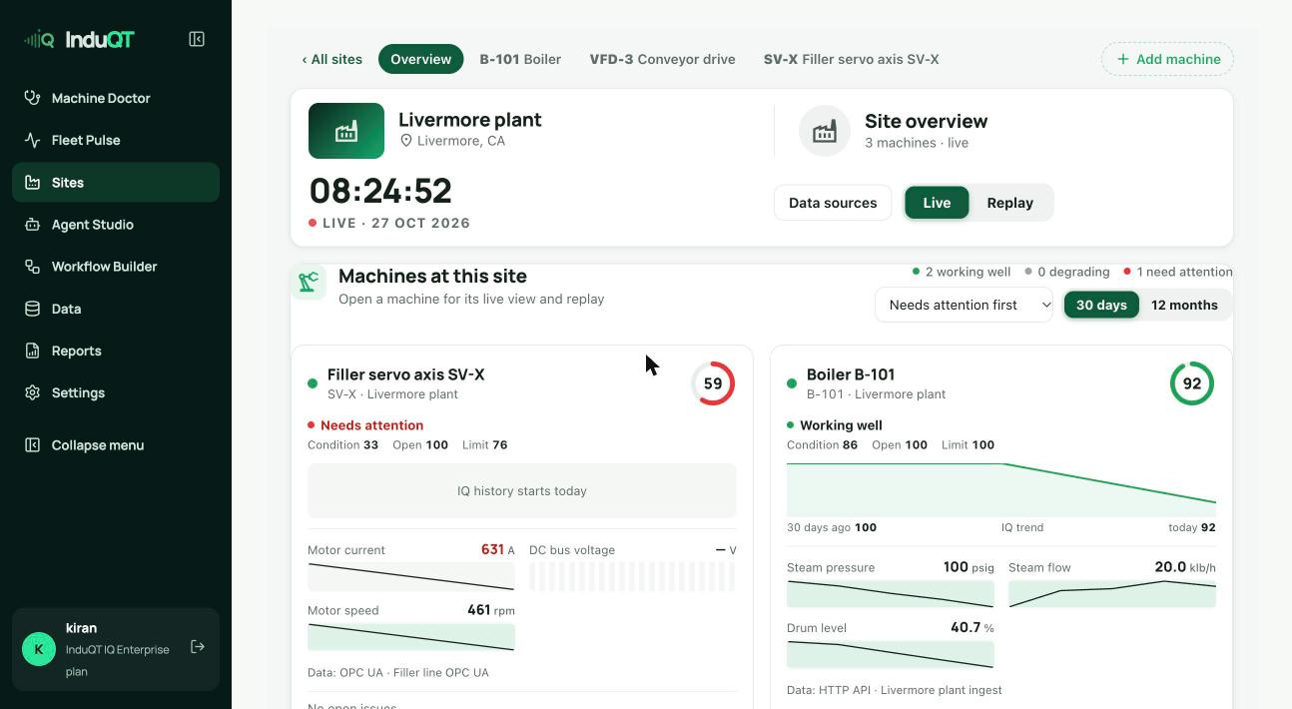Click the robot arm icon beside Machines heading
1292x709 pixels.
click(309, 282)
